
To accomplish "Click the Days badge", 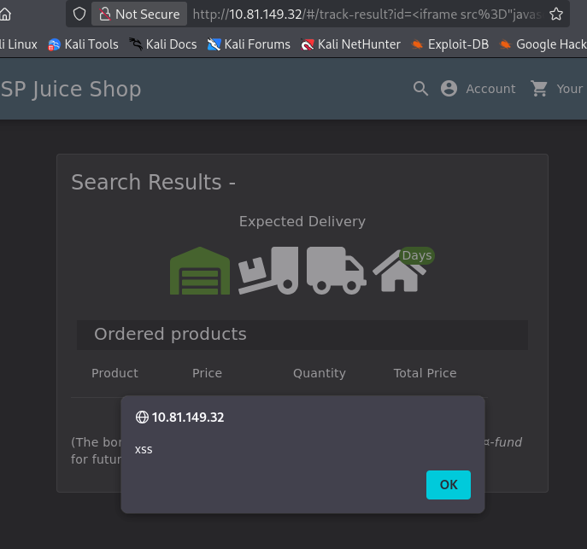I will (417, 255).
